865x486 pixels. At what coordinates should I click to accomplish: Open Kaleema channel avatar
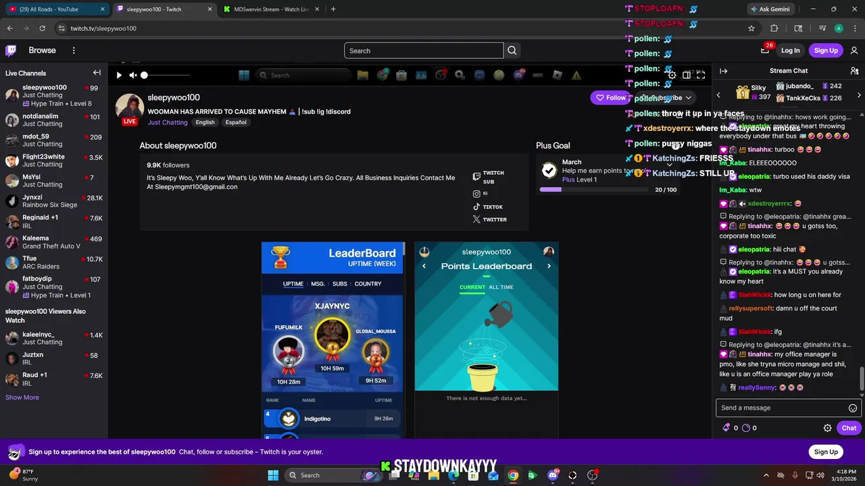click(x=11, y=242)
